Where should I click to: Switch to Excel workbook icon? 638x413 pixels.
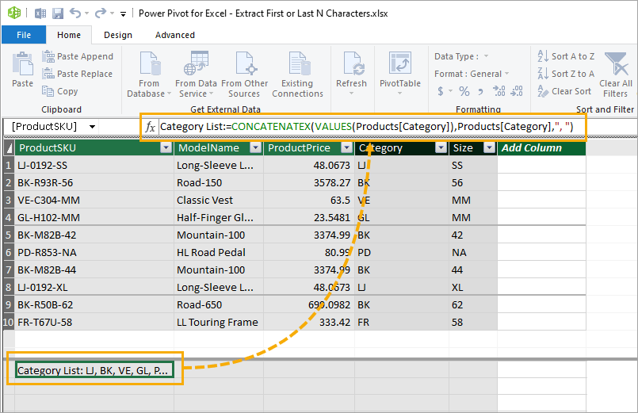coord(40,13)
